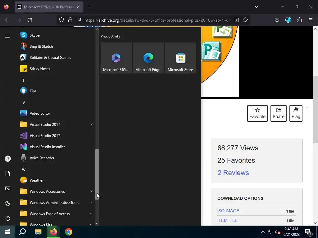The height and width of the screenshot is (238, 318).
Task: Click the Share button
Action: coord(279,113)
